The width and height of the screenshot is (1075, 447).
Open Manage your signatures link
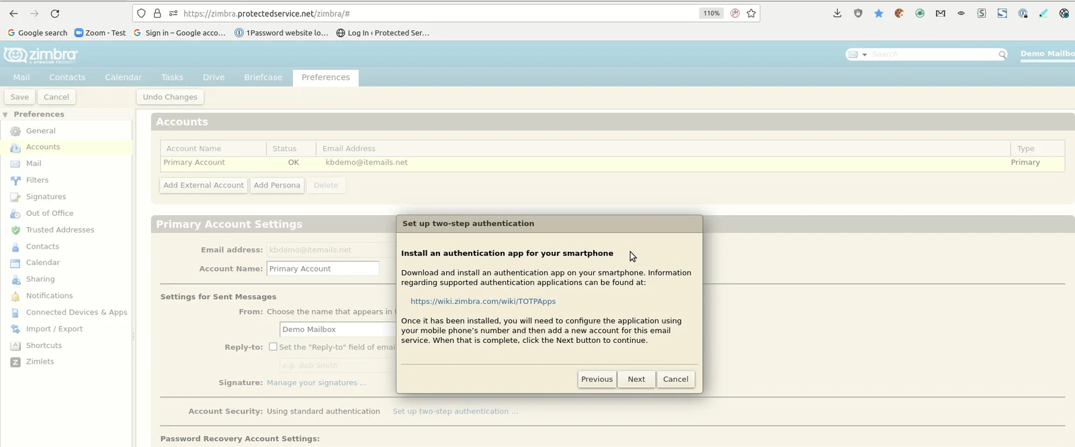pos(316,383)
